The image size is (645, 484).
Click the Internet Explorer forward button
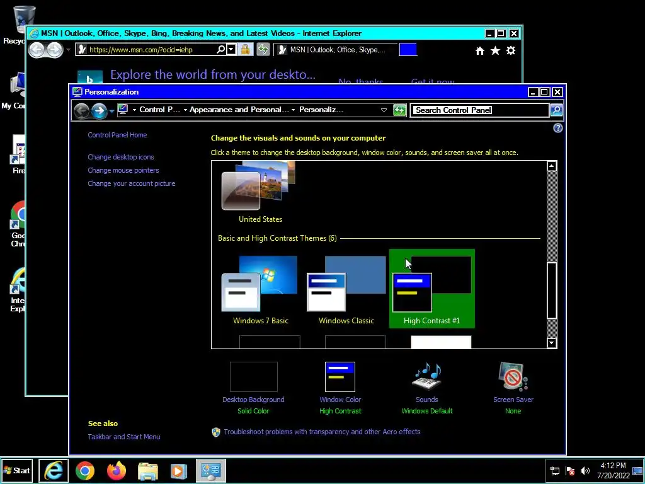click(54, 50)
